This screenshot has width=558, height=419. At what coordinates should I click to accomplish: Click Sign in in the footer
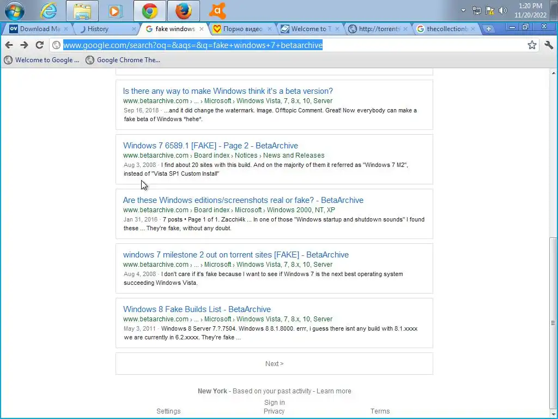pyautogui.click(x=274, y=402)
